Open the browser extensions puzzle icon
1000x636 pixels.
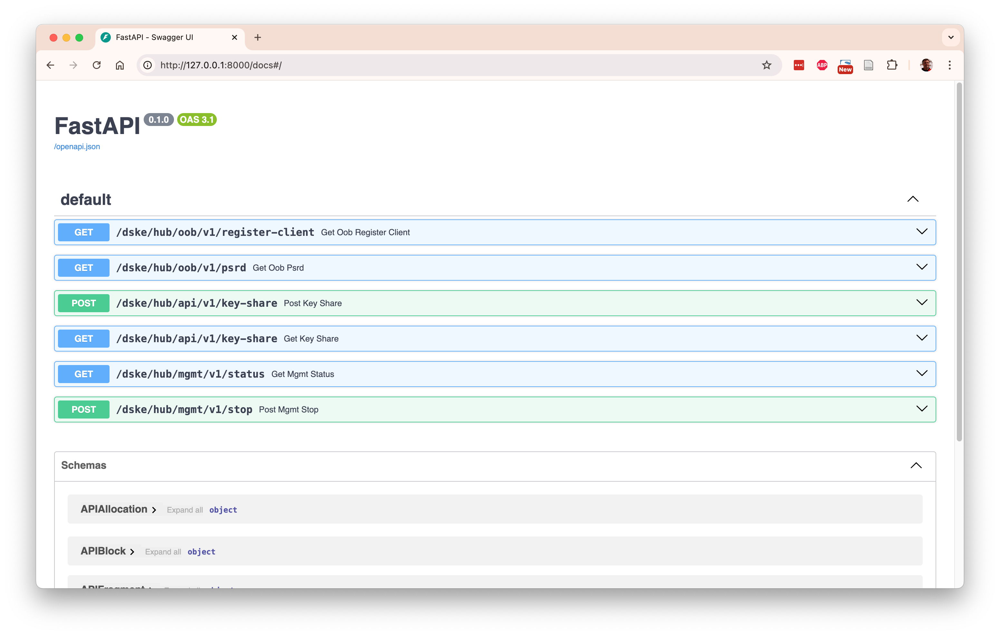(892, 65)
